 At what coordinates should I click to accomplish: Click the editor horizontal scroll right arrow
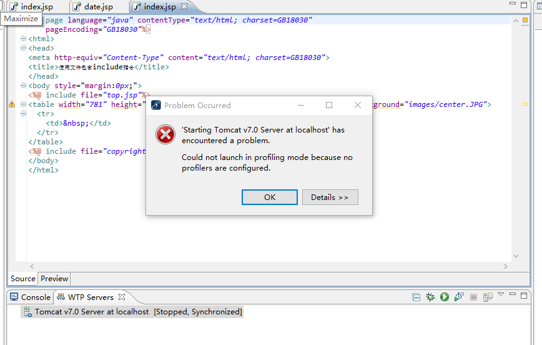(506, 266)
